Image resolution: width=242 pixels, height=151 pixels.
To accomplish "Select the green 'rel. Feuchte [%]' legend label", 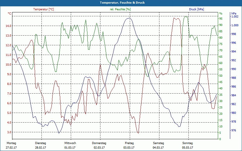I will (x=120, y=9).
